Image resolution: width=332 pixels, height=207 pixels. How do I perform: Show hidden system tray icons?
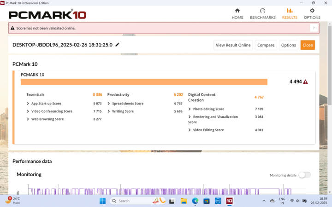point(264,201)
